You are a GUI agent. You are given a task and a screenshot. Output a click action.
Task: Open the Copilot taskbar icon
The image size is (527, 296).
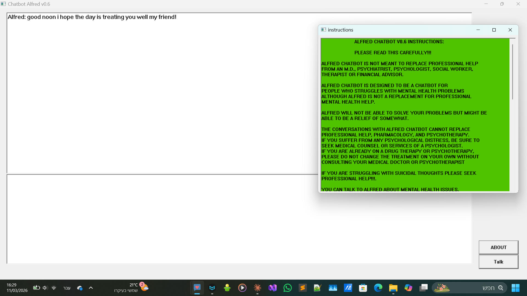(408, 288)
